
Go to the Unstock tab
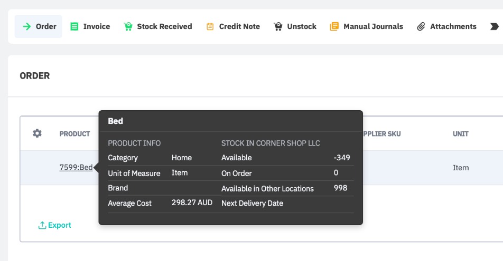[x=302, y=26]
